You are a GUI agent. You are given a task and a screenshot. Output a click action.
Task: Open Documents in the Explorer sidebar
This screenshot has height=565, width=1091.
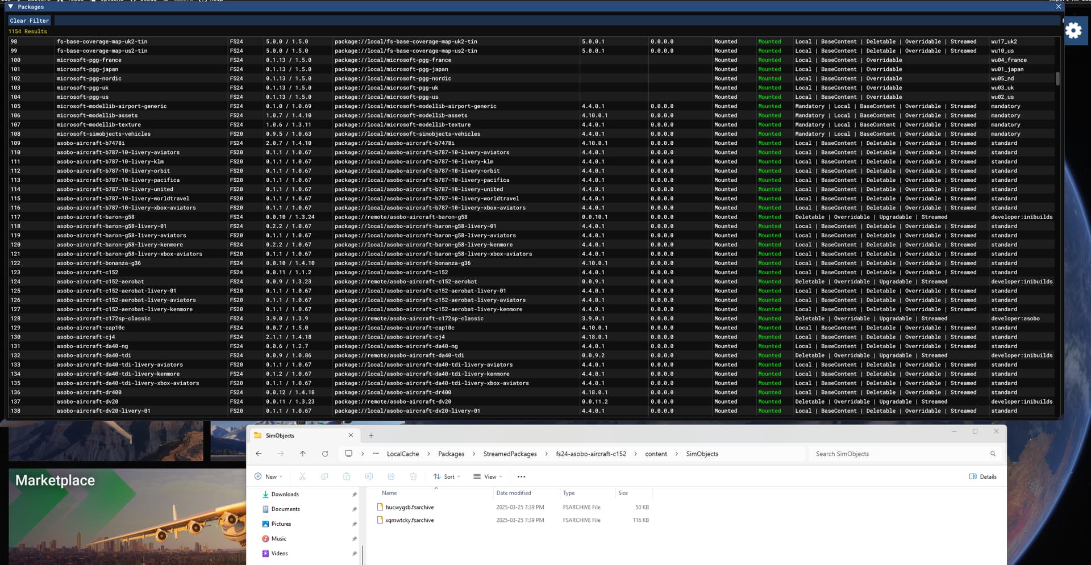285,509
